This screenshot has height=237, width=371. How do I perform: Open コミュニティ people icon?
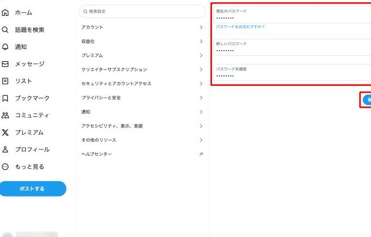click(5, 115)
